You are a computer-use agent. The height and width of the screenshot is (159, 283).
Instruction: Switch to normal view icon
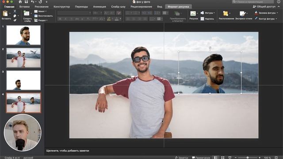click(x=216, y=158)
